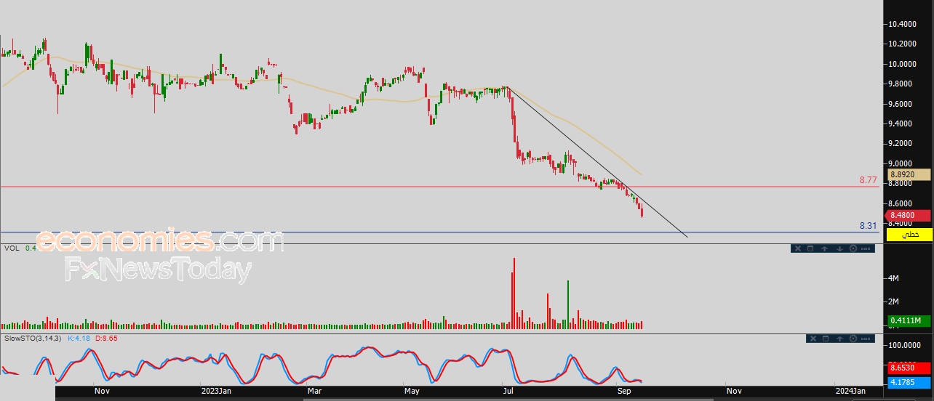Click the tallest red volume bar in July

[x=514, y=293]
